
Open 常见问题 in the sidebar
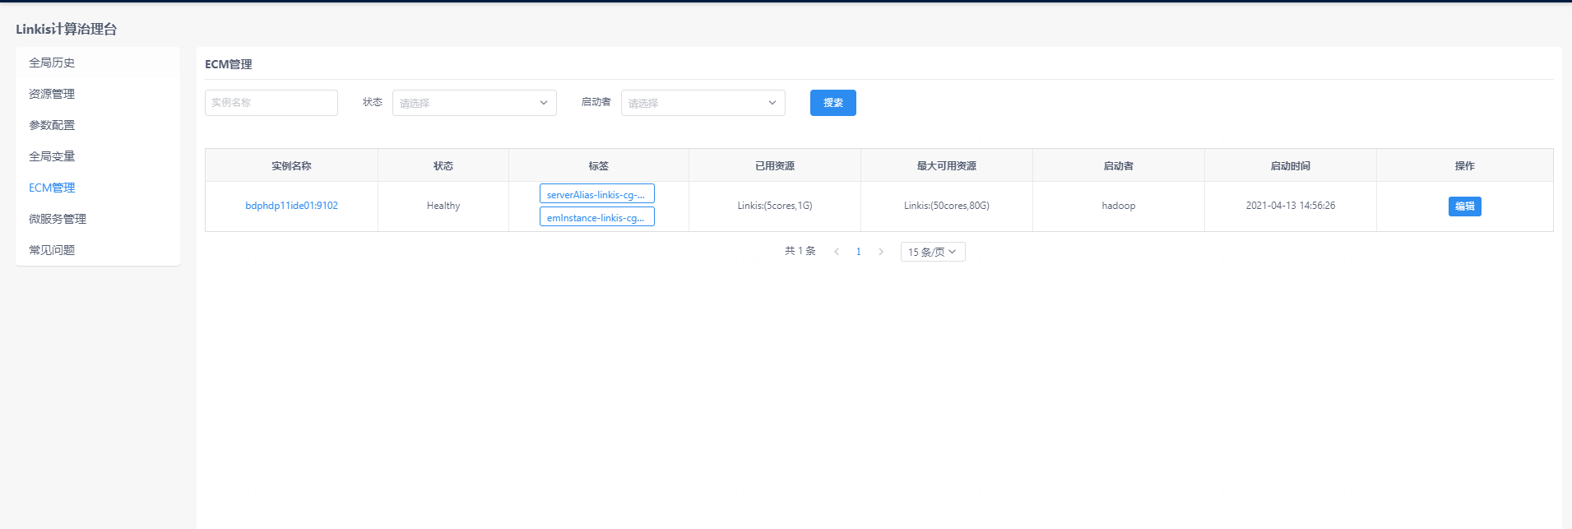click(52, 250)
